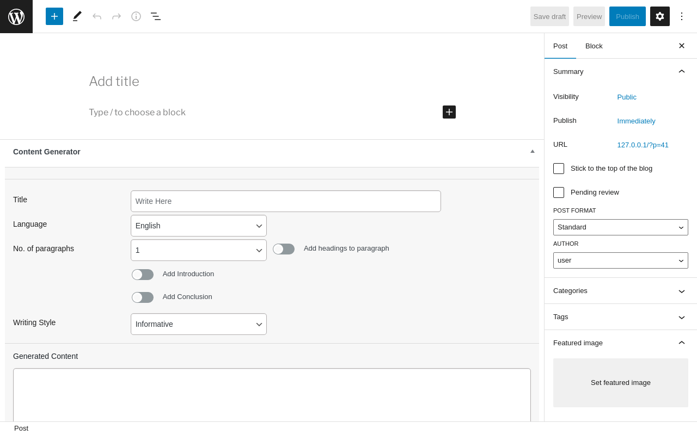The image size is (697, 435).
Task: Switch to the Block tab
Action: (594, 46)
